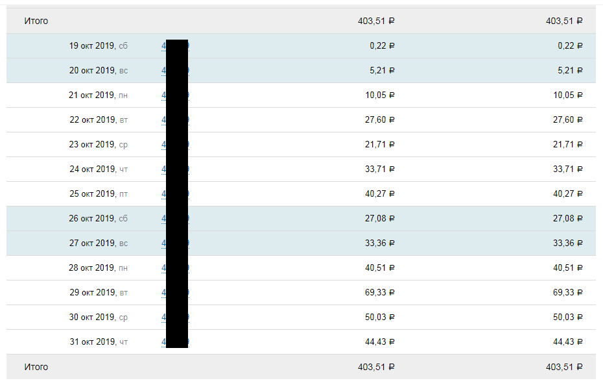Follow the link beside 26 окт 2019
Viewport: 603px width, 385px height.
(163, 219)
